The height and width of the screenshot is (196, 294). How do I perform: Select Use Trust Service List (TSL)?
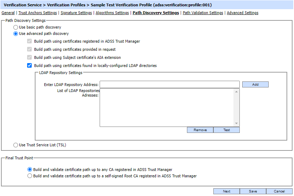click(x=15, y=145)
